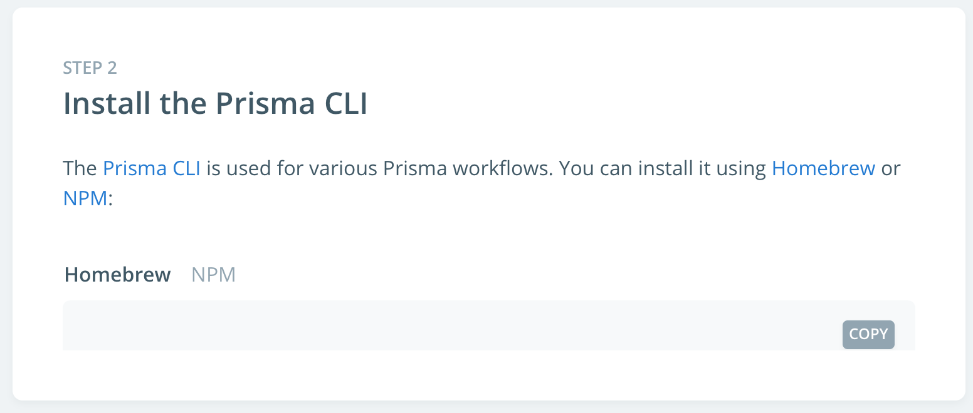This screenshot has height=413, width=973.
Task: Click the Install the Prisma CLI heading
Action: click(x=215, y=103)
